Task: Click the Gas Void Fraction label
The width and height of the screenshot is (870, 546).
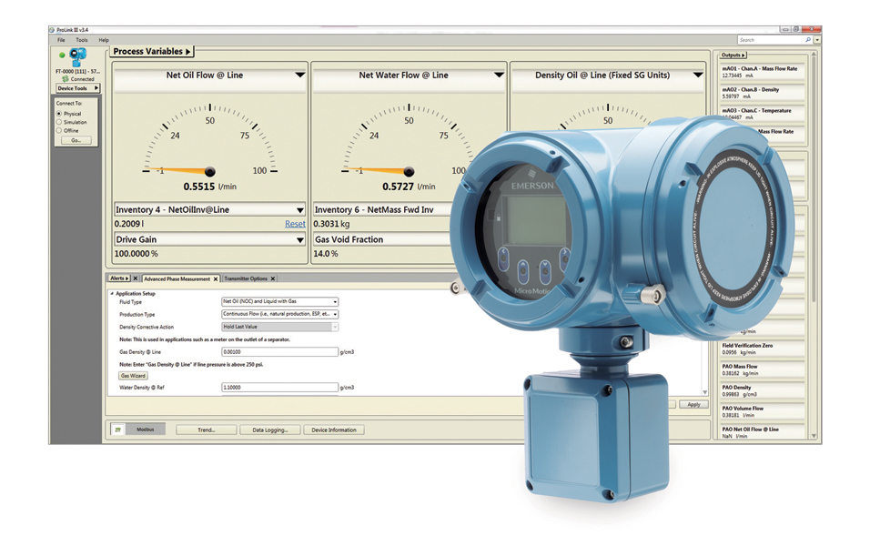Action: pos(349,239)
